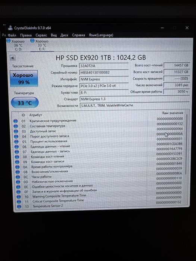The image size is (196, 261).
Task: Open the Диск menu
Action: 64,35
